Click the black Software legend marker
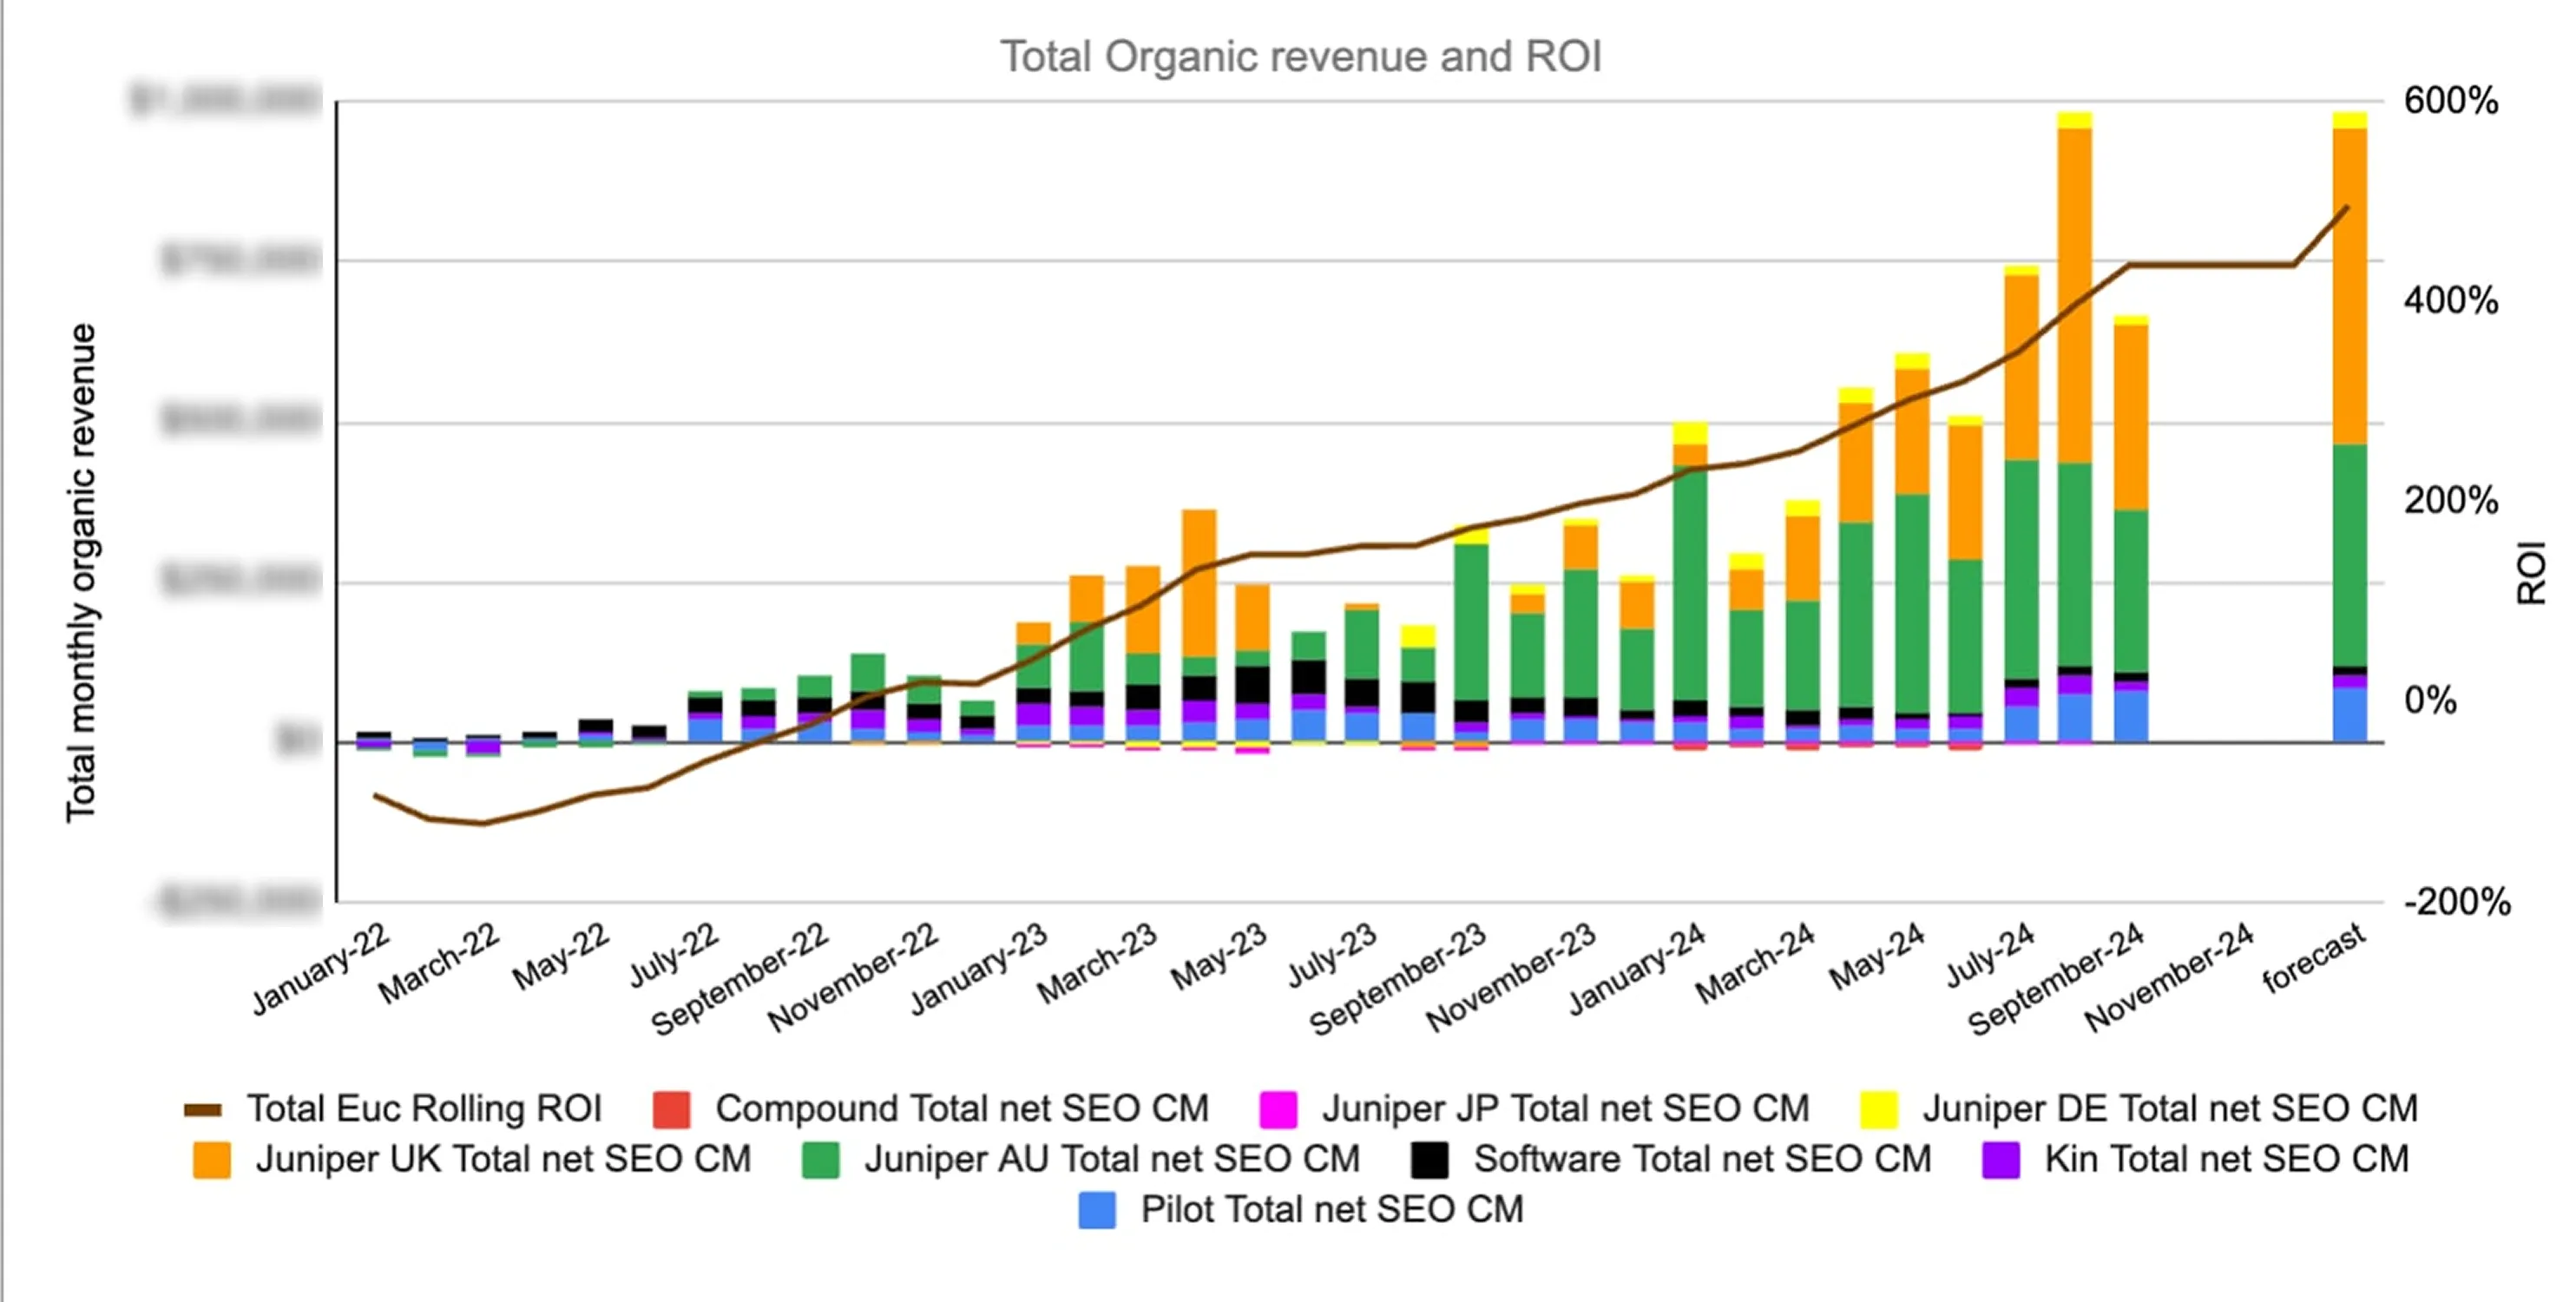This screenshot has height=1302, width=2576. pyautogui.click(x=1432, y=1160)
